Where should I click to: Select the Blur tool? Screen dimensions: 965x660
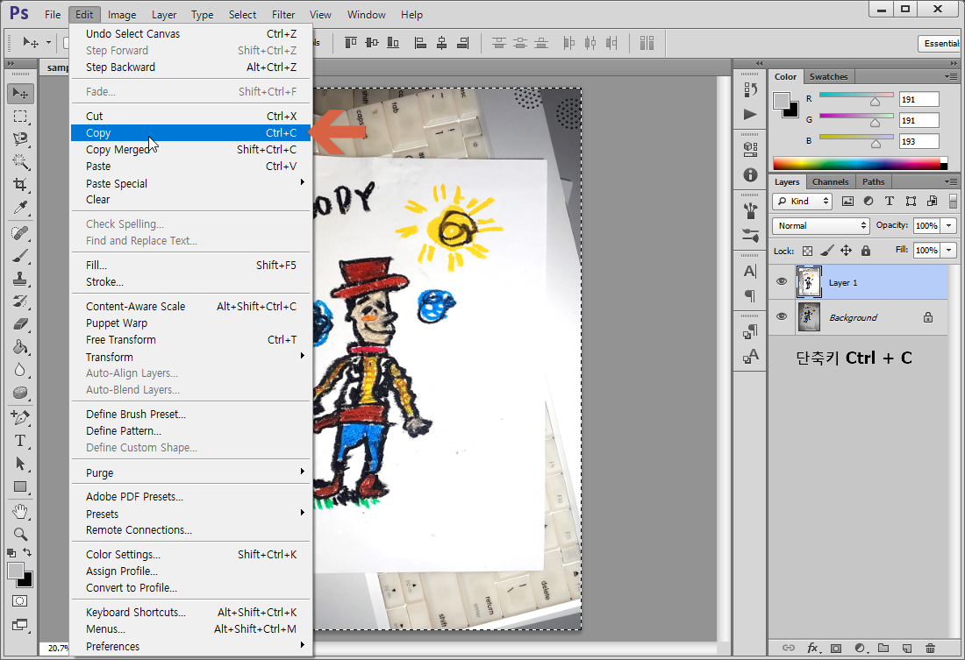click(x=20, y=370)
